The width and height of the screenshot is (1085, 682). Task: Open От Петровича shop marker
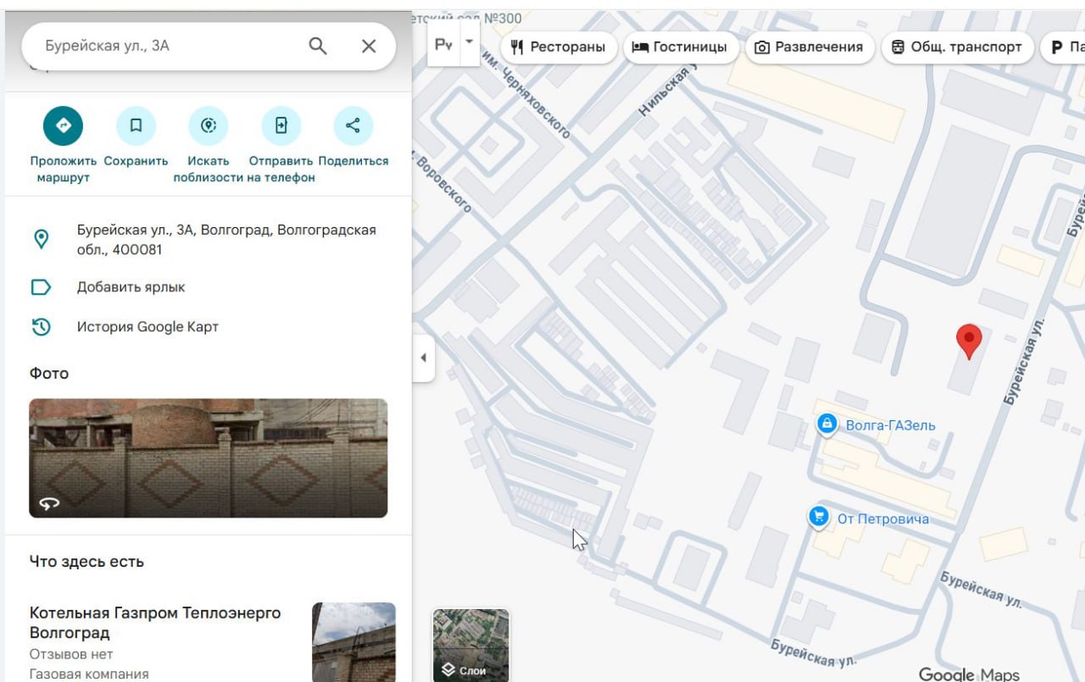tap(819, 518)
